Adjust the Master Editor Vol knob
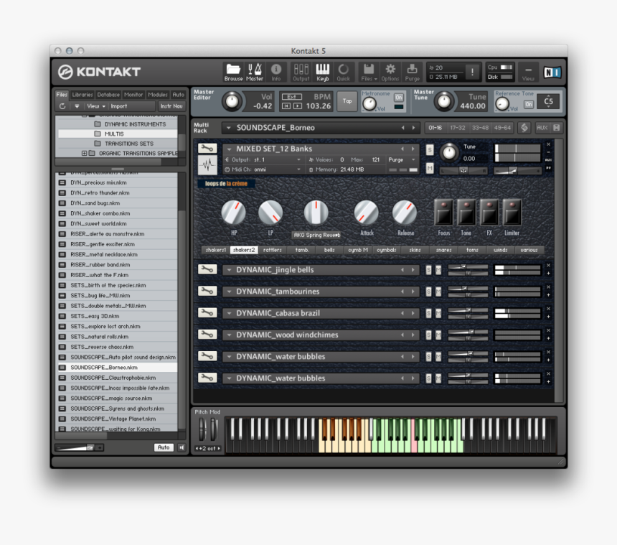This screenshot has height=545, width=617. pos(232,101)
